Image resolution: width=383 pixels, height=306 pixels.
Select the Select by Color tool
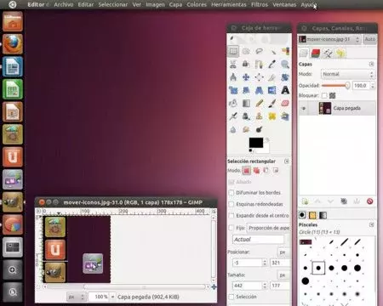(x=285, y=51)
